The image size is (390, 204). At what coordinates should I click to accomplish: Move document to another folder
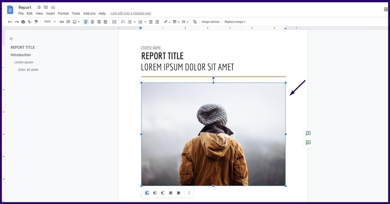click(x=46, y=7)
